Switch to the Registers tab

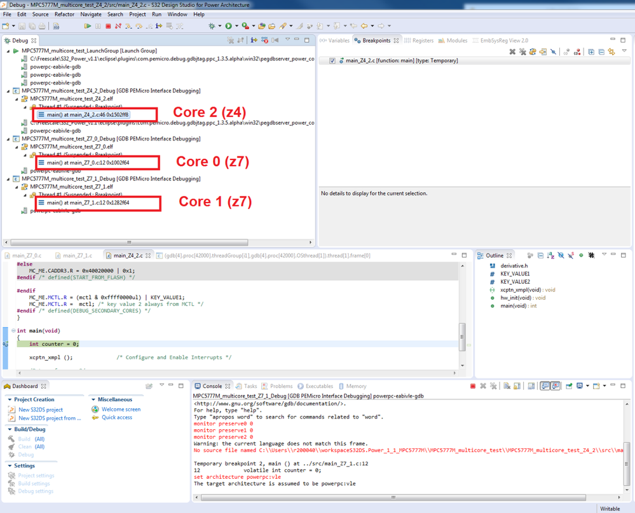(x=419, y=41)
